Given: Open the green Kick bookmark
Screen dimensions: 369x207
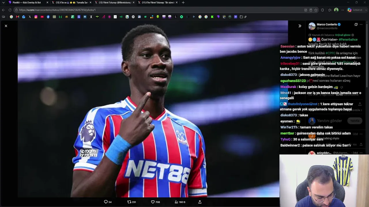Looking at the screenshot, I should click(x=212, y=17).
